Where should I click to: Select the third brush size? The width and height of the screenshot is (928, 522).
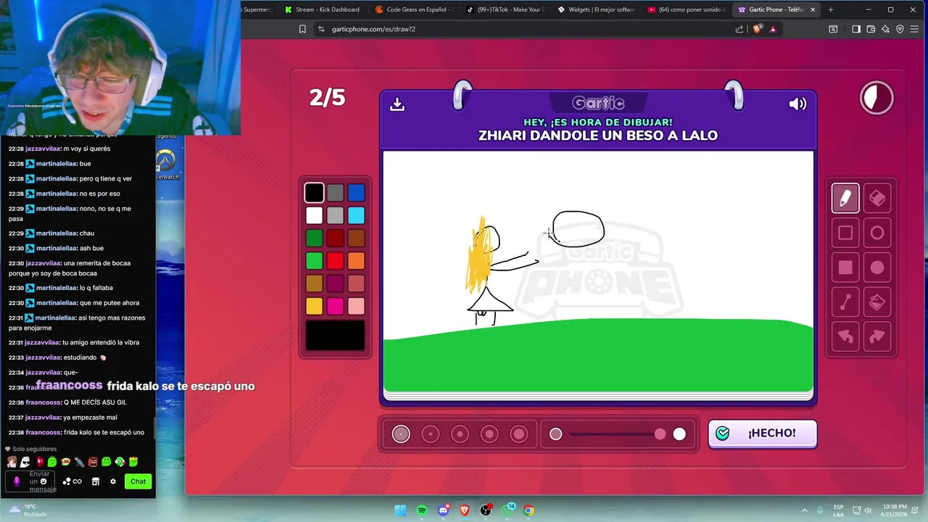(460, 434)
